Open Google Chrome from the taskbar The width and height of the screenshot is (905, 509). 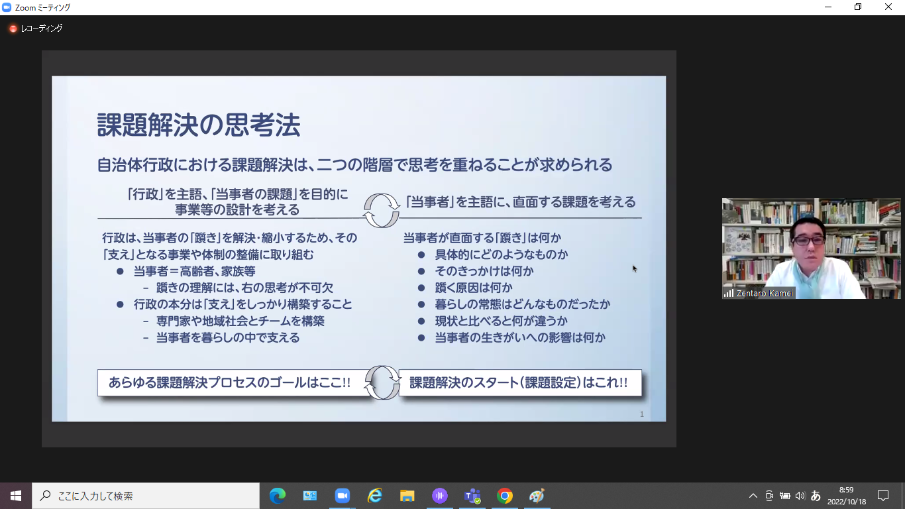505,496
